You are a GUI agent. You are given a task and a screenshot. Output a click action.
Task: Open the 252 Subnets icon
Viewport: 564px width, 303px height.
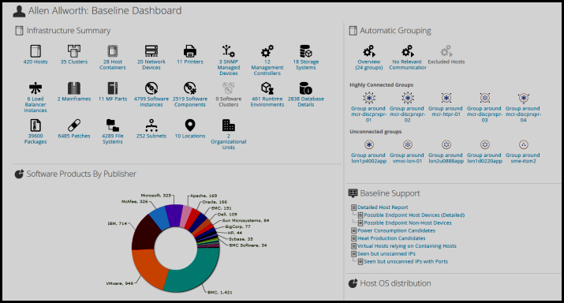(151, 125)
